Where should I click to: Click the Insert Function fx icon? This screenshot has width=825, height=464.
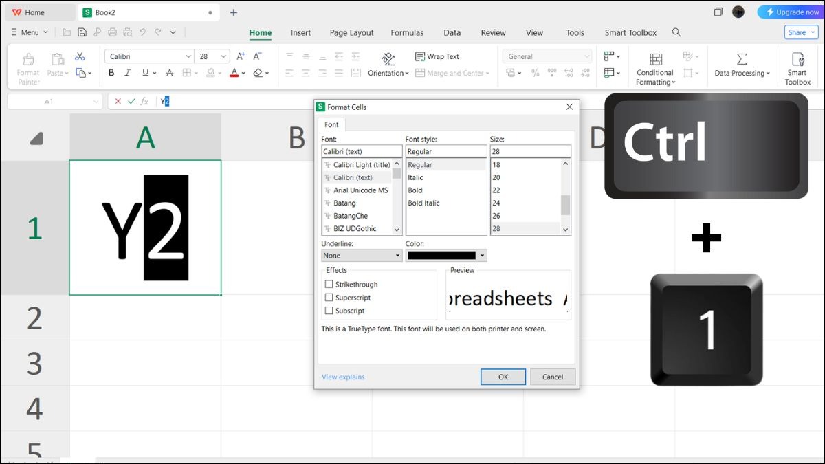[x=144, y=101]
